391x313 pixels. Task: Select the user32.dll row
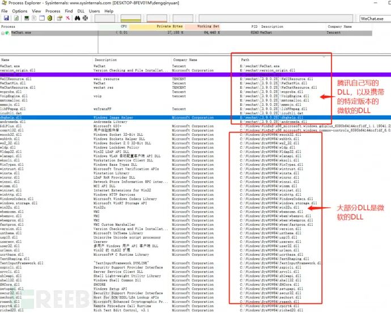(195, 246)
